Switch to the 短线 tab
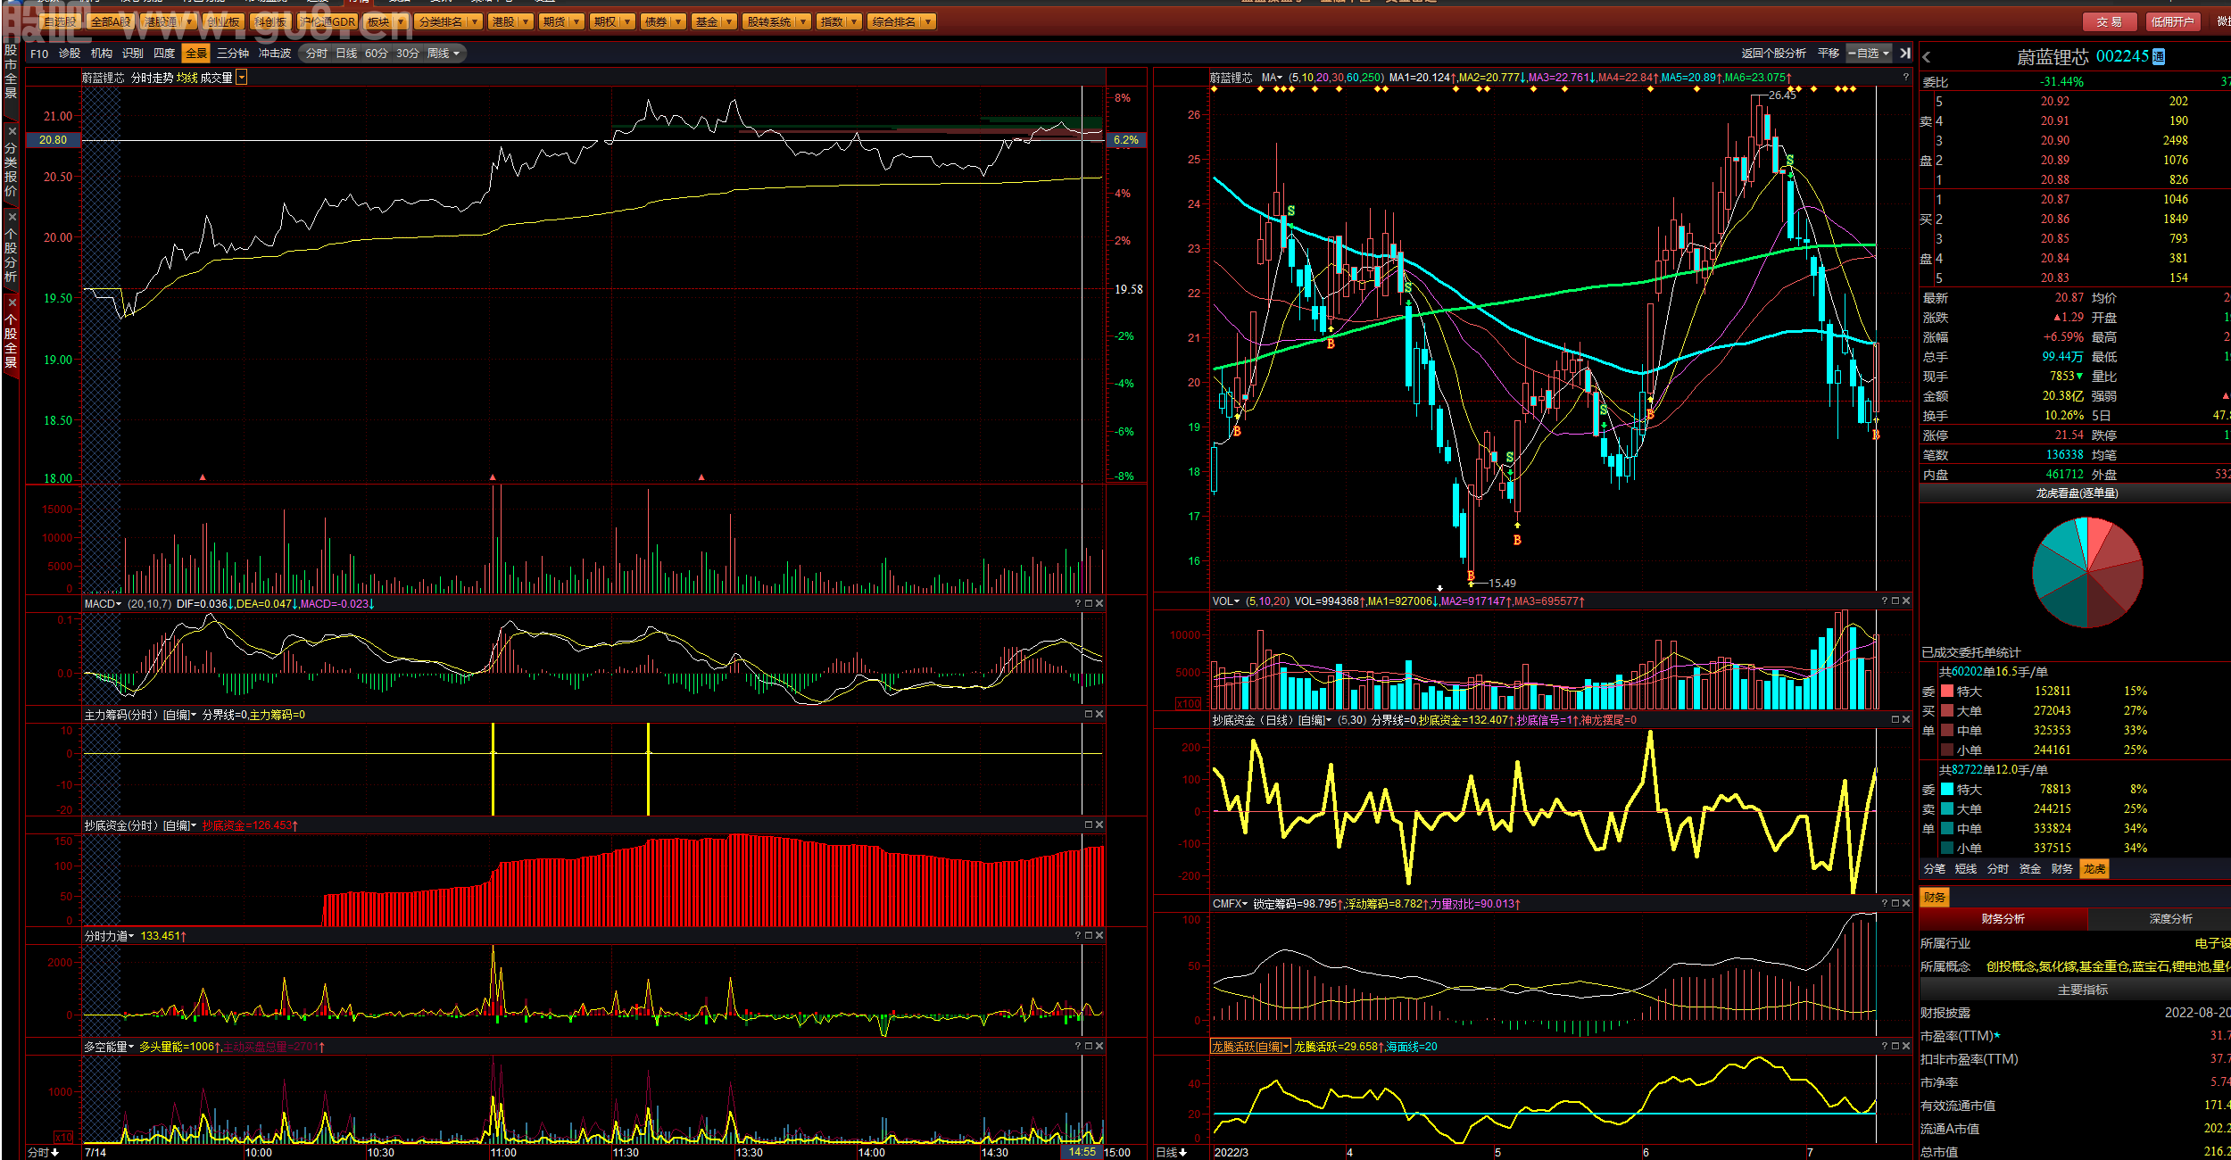Image resolution: width=2231 pixels, height=1160 pixels. (x=1966, y=868)
